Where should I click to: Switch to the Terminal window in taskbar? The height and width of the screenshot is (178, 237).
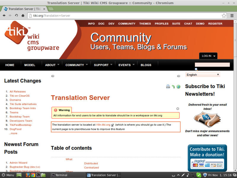[x=68, y=175]
